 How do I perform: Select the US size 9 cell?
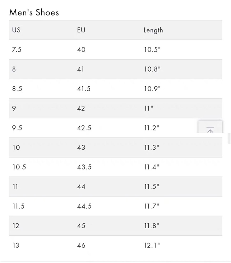pos(14,108)
